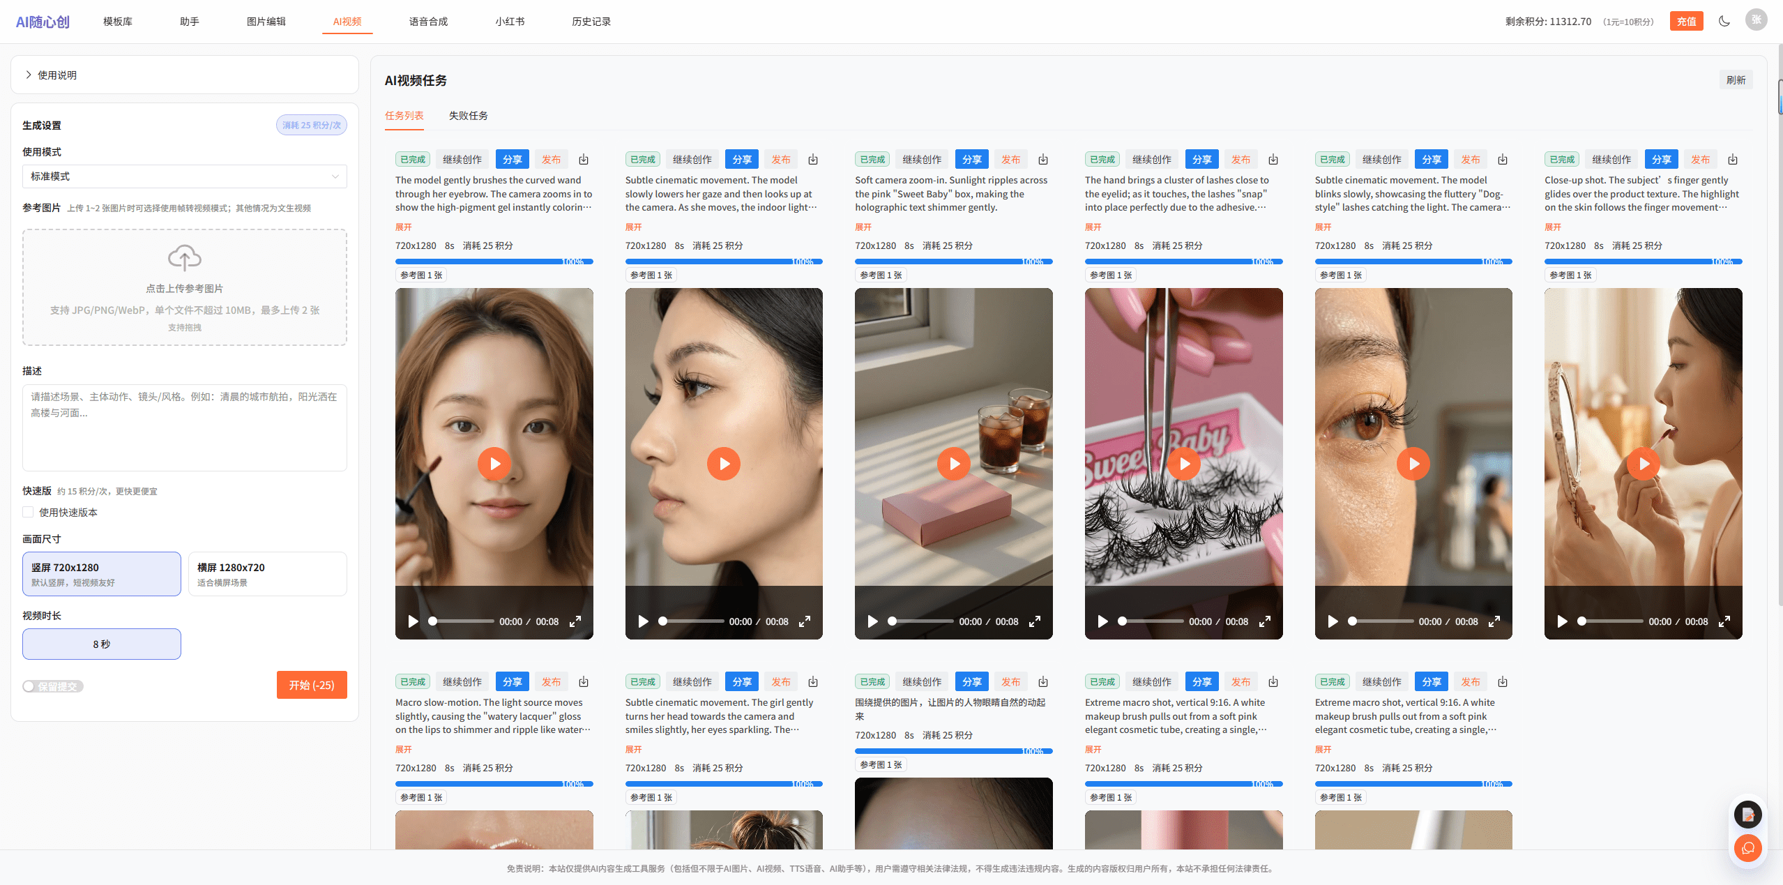This screenshot has width=1783, height=885.
Task: Click the eye close-up video seek slider
Action: coord(1381,621)
